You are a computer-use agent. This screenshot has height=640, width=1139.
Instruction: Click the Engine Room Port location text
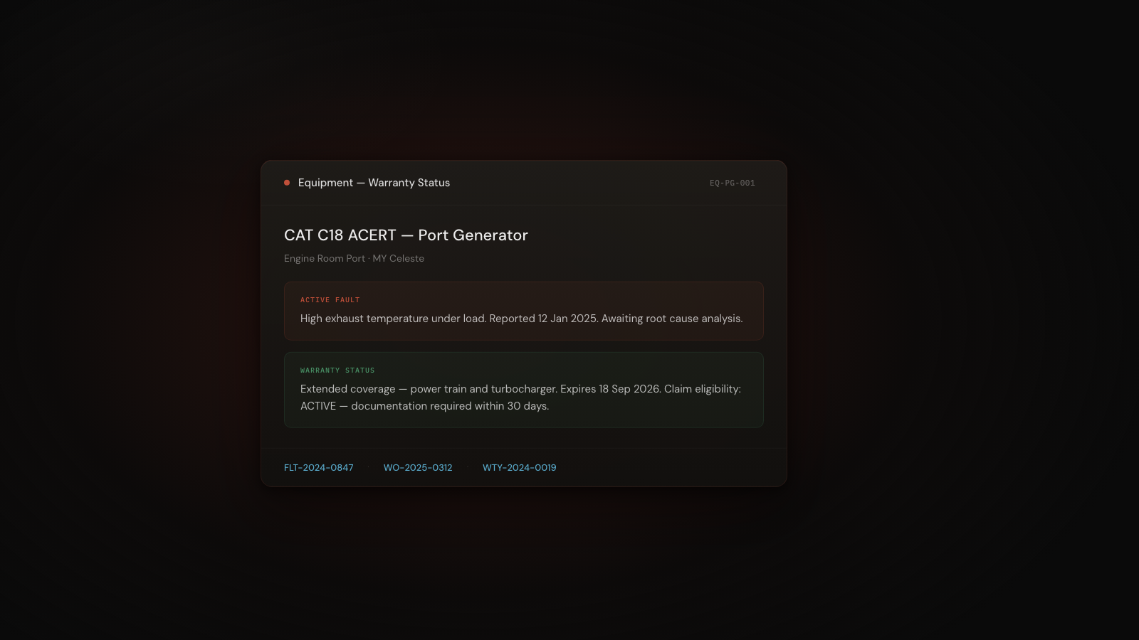pos(325,259)
